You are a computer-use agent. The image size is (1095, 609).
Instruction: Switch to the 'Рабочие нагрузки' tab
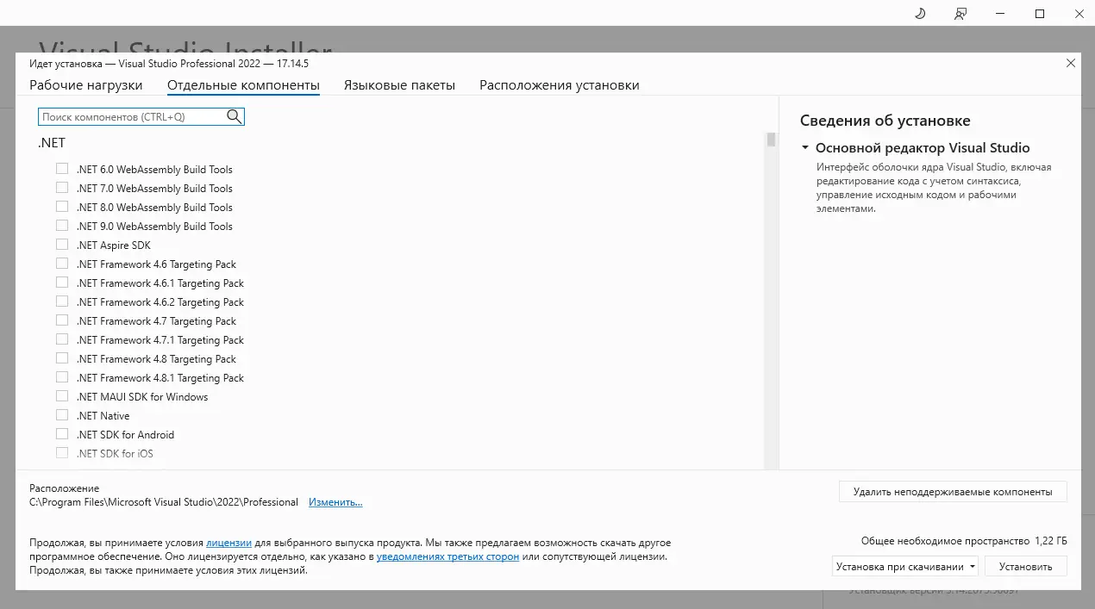pyautogui.click(x=86, y=85)
